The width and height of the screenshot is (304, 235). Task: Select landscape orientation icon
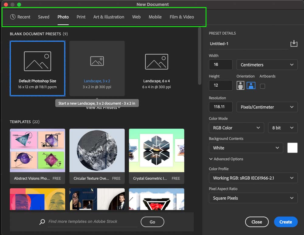251,85
